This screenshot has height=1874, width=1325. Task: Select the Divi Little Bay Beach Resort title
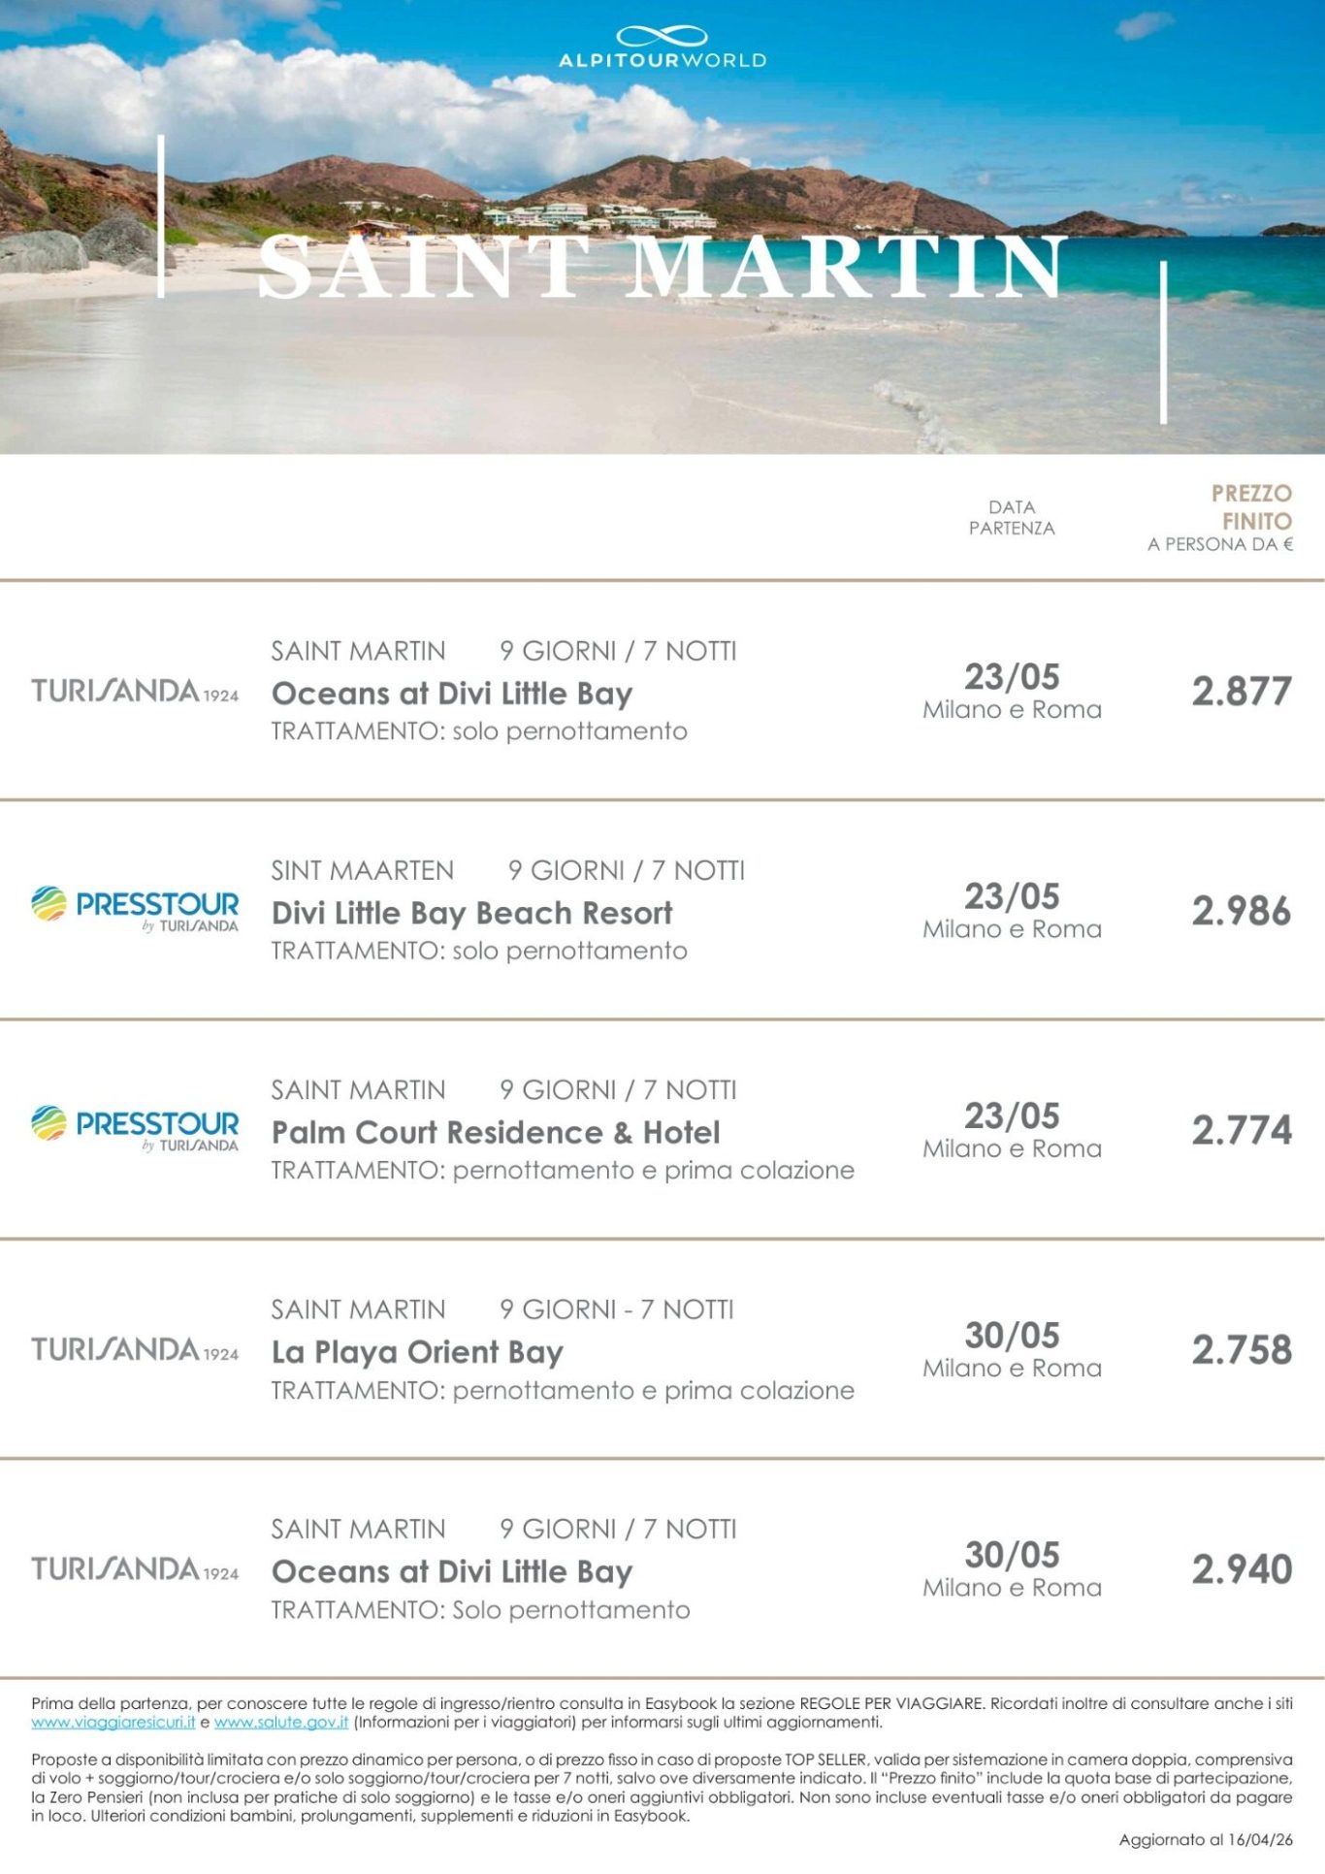pos(471,913)
